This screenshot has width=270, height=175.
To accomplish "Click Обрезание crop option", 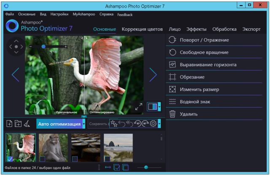I will pyautogui.click(x=214, y=77).
